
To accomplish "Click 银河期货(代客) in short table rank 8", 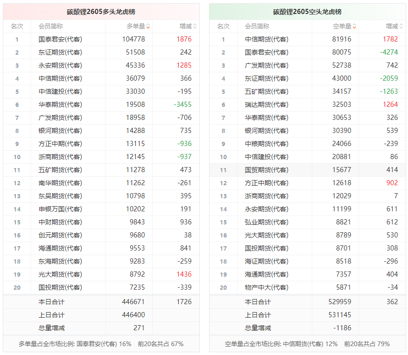I will (267, 131).
